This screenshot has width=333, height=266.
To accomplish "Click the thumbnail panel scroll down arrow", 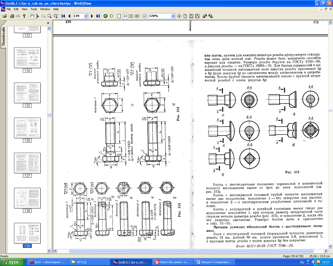I will [49, 251].
